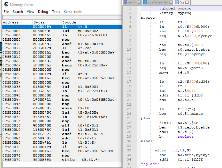222x168 pixels.
Task: Select the l5.s editor tab
Action: pyautogui.click(x=182, y=2)
